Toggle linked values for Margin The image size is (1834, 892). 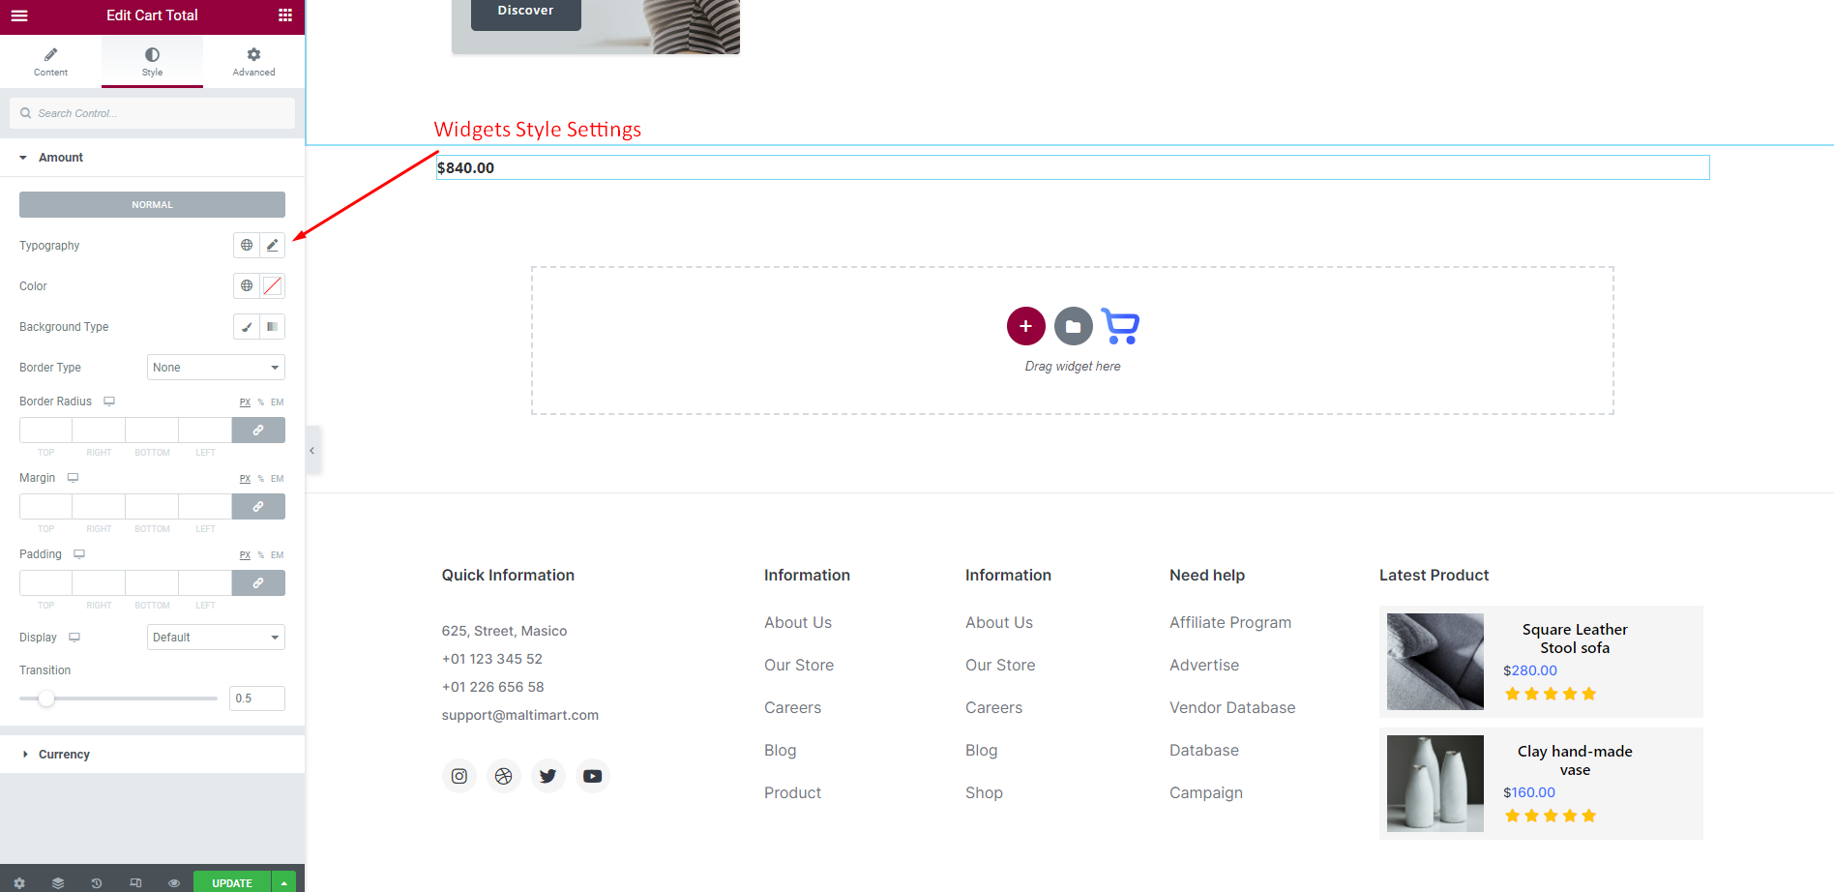click(x=258, y=507)
